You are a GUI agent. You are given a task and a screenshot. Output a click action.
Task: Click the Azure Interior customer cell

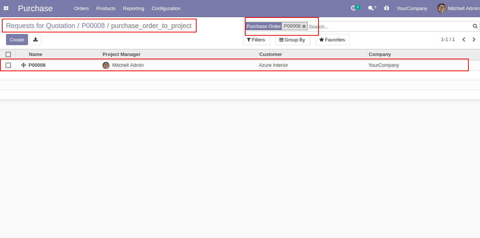tap(274, 65)
